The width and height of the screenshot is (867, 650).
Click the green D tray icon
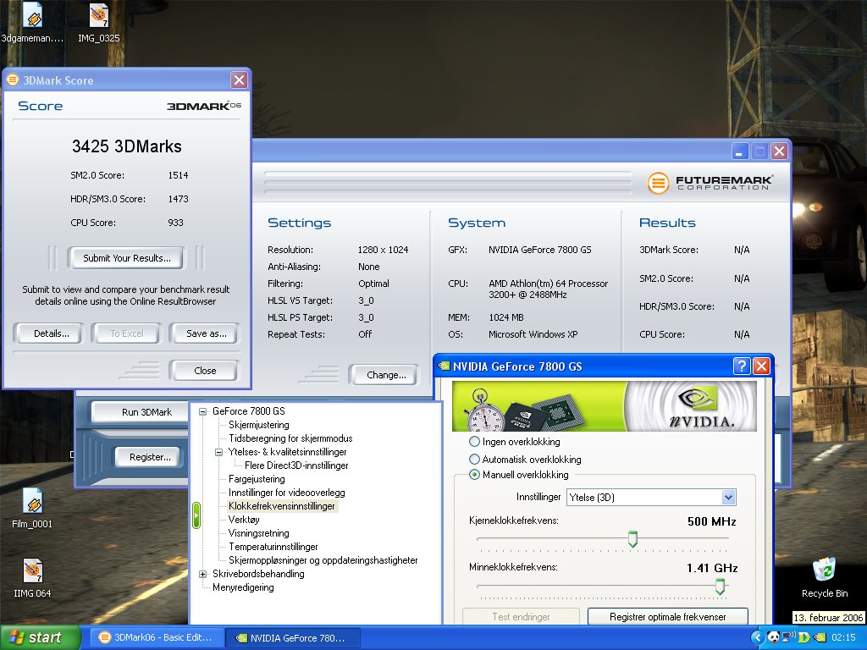click(x=804, y=637)
